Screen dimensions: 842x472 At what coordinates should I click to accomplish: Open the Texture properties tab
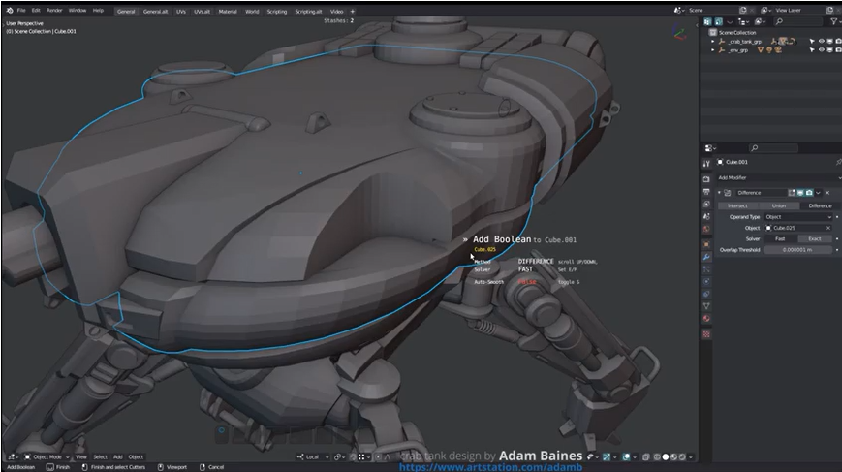[706, 334]
